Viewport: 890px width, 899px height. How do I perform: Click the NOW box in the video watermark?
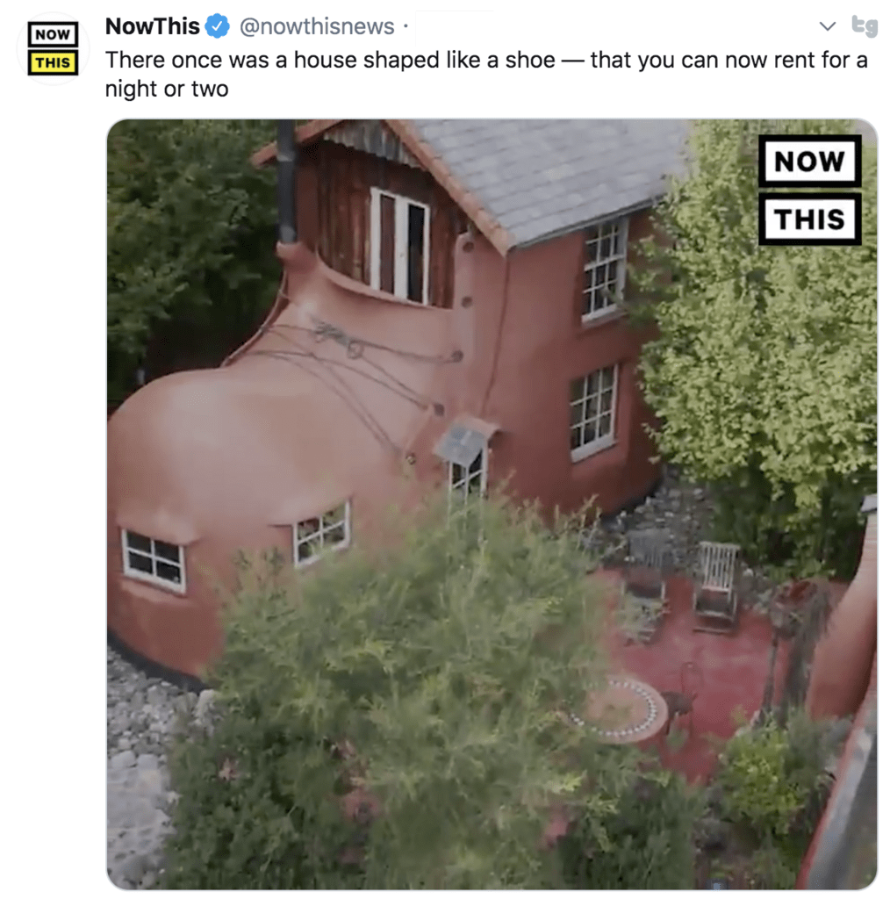pyautogui.click(x=810, y=162)
